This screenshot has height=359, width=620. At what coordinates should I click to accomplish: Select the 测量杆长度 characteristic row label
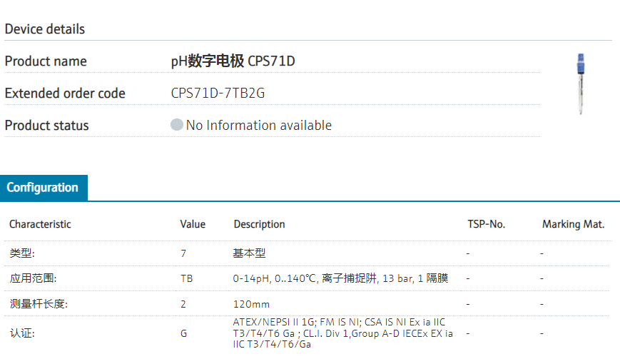[38, 304]
